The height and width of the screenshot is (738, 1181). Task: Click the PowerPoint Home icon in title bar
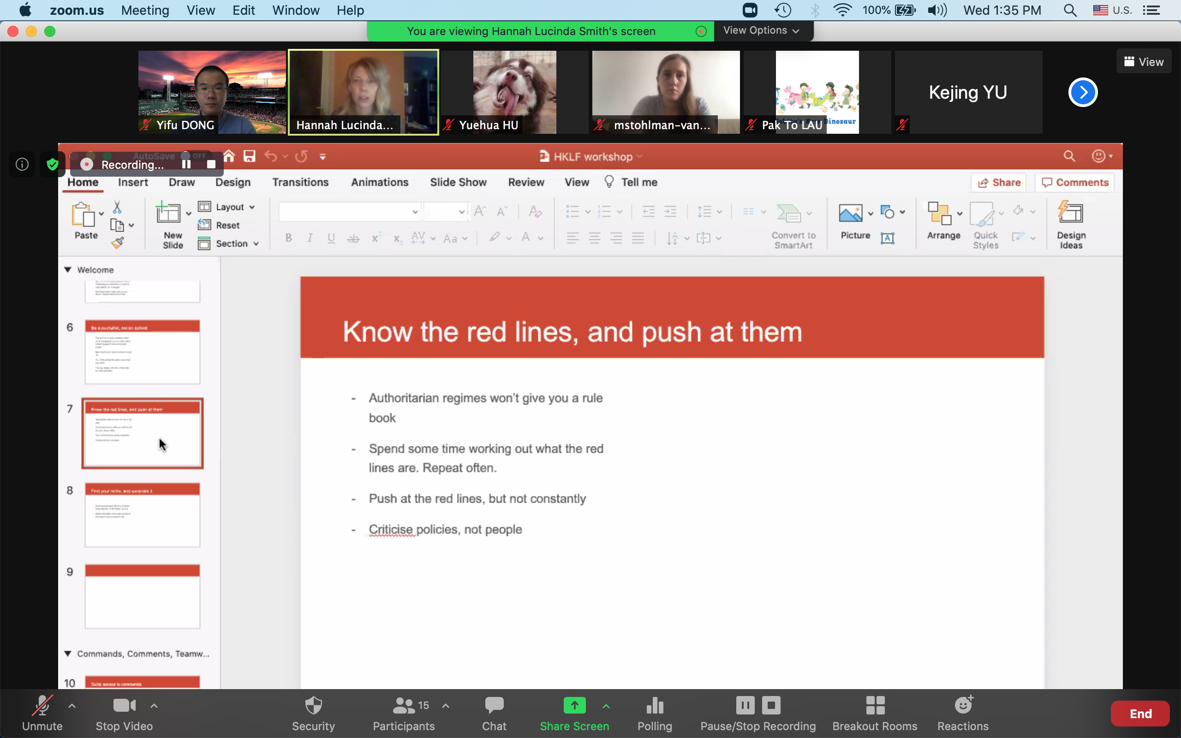[x=229, y=156]
